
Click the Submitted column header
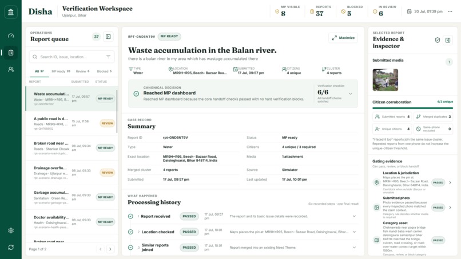click(80, 82)
